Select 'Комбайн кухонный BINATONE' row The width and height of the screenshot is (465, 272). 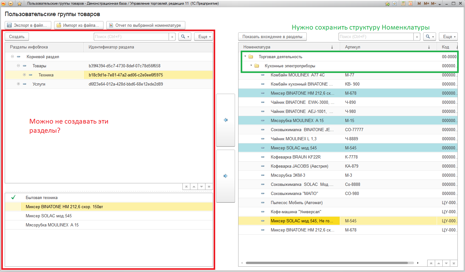pyautogui.click(x=348, y=84)
